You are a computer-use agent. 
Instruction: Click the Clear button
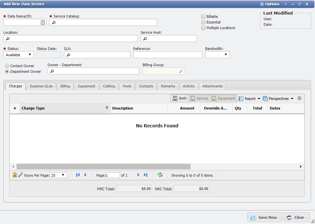pyautogui.click(x=296, y=217)
